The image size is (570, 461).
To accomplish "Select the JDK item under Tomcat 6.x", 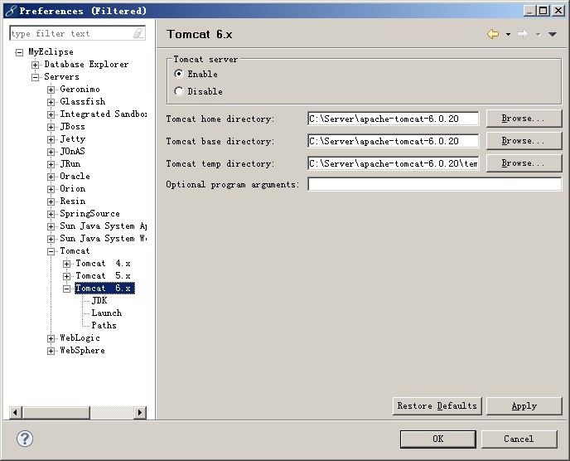I will tap(99, 300).
